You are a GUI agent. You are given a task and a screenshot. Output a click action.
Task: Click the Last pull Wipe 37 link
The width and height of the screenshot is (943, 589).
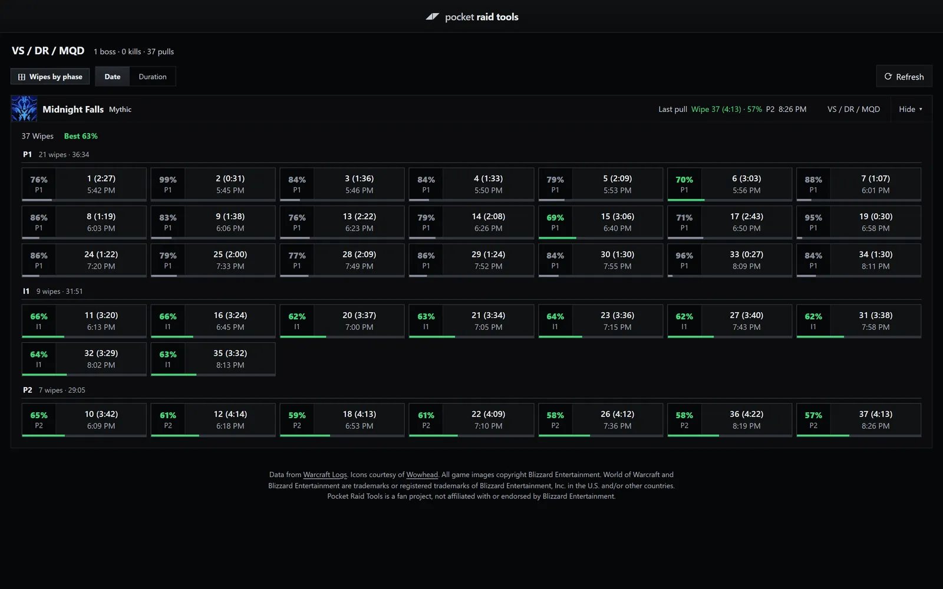coord(727,109)
